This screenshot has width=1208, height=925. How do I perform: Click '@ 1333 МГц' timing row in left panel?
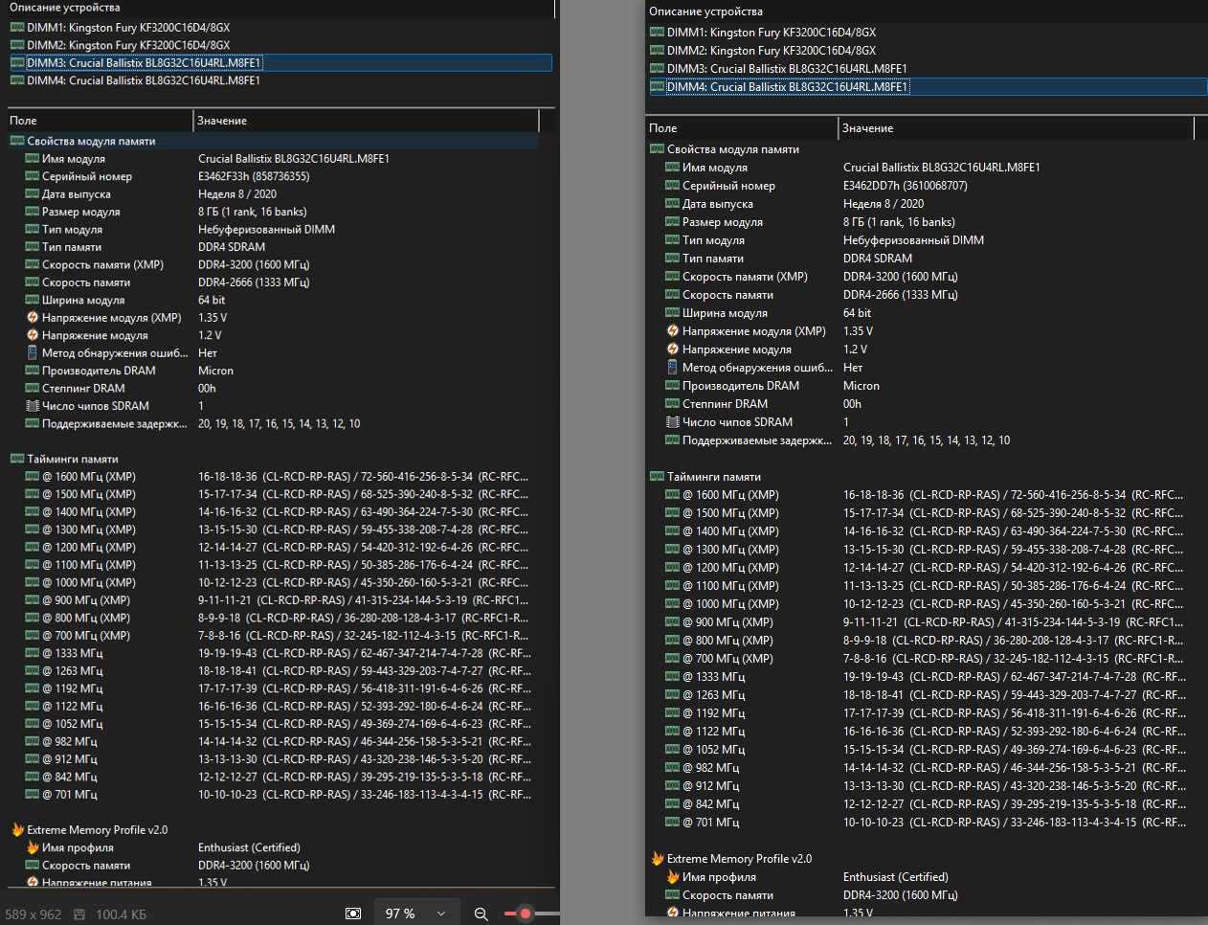point(280,653)
